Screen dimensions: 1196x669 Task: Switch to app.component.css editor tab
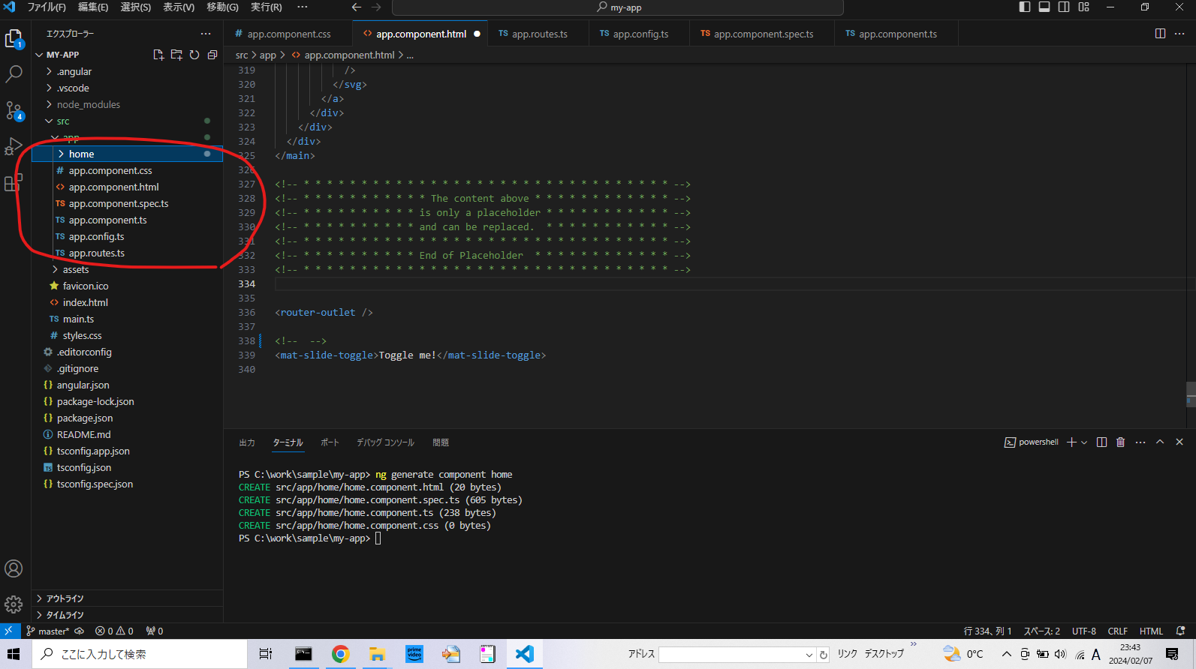tap(288, 34)
